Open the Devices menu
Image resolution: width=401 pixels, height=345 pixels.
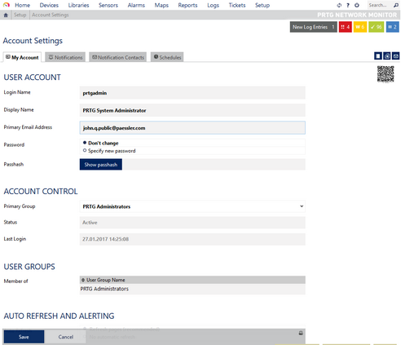pos(49,5)
